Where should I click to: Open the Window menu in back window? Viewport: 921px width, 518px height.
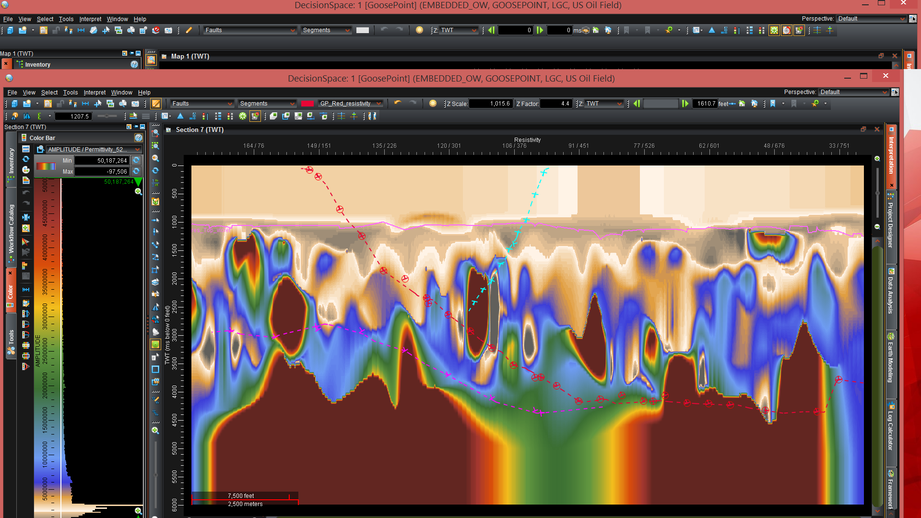117,19
